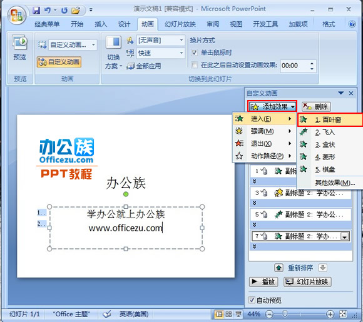Select animation item 3 副标题 2

300,193
